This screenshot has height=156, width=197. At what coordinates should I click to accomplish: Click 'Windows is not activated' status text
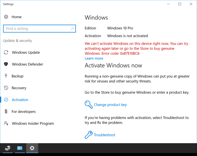pos(127,36)
